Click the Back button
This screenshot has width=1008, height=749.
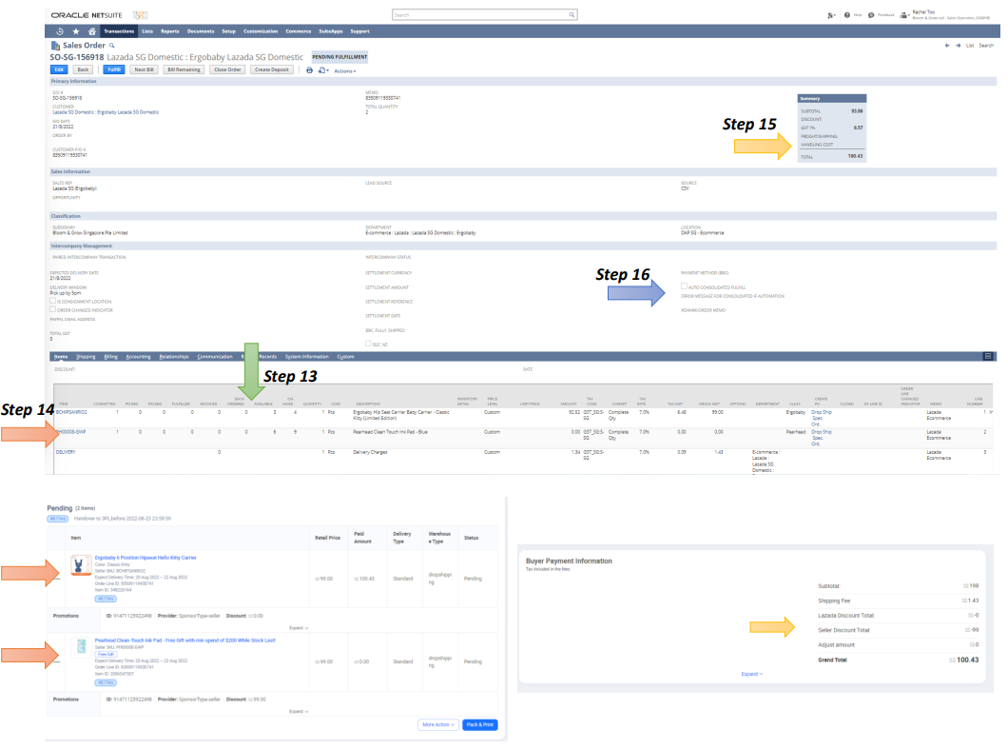tap(83, 70)
